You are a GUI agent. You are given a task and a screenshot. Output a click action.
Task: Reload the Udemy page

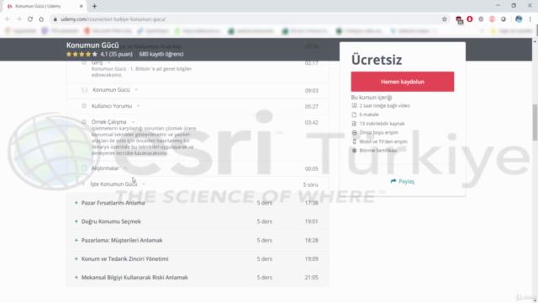click(x=30, y=19)
